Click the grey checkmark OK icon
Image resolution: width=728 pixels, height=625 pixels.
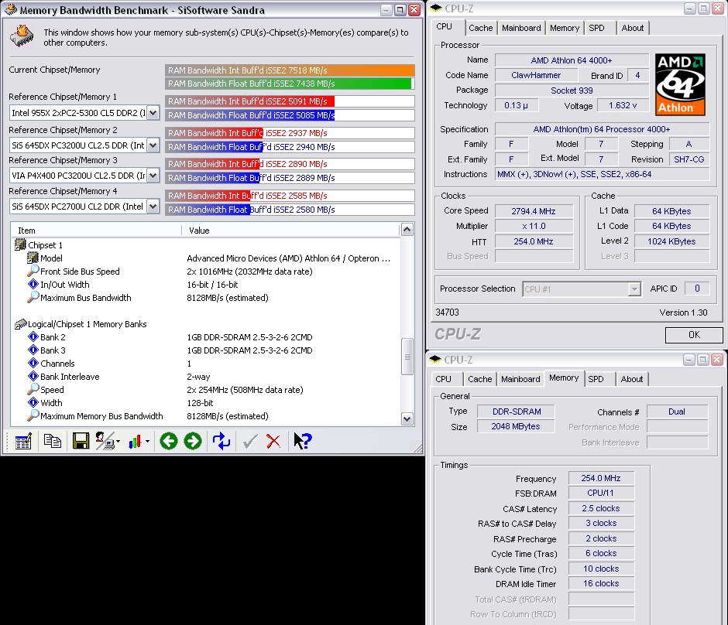(x=250, y=442)
